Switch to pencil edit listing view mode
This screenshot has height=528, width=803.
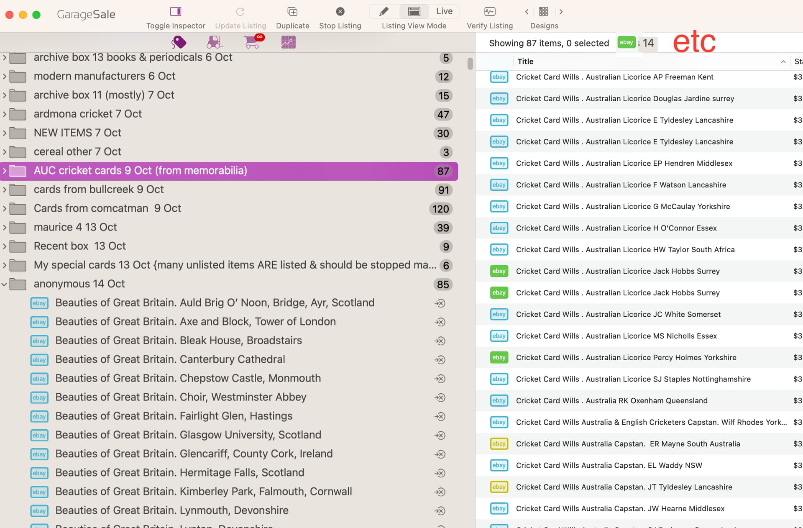coord(384,11)
